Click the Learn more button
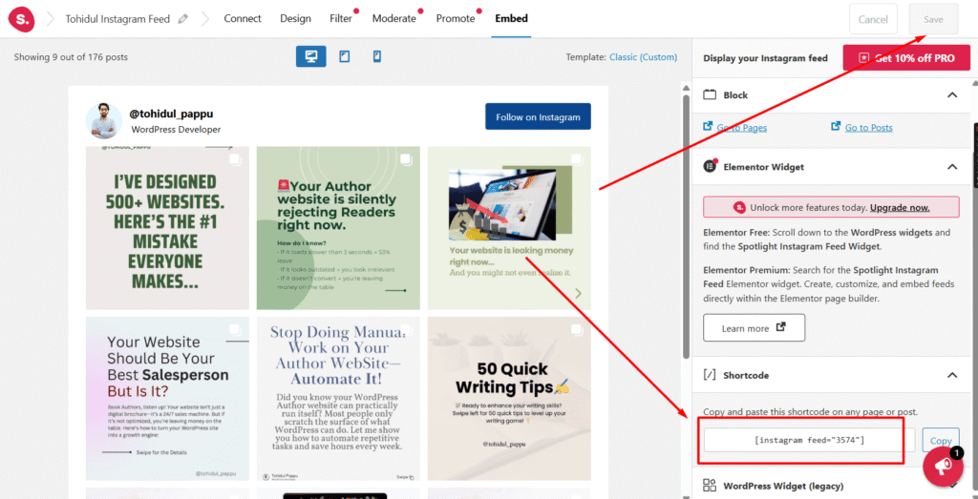Image resolution: width=978 pixels, height=499 pixels. click(755, 327)
